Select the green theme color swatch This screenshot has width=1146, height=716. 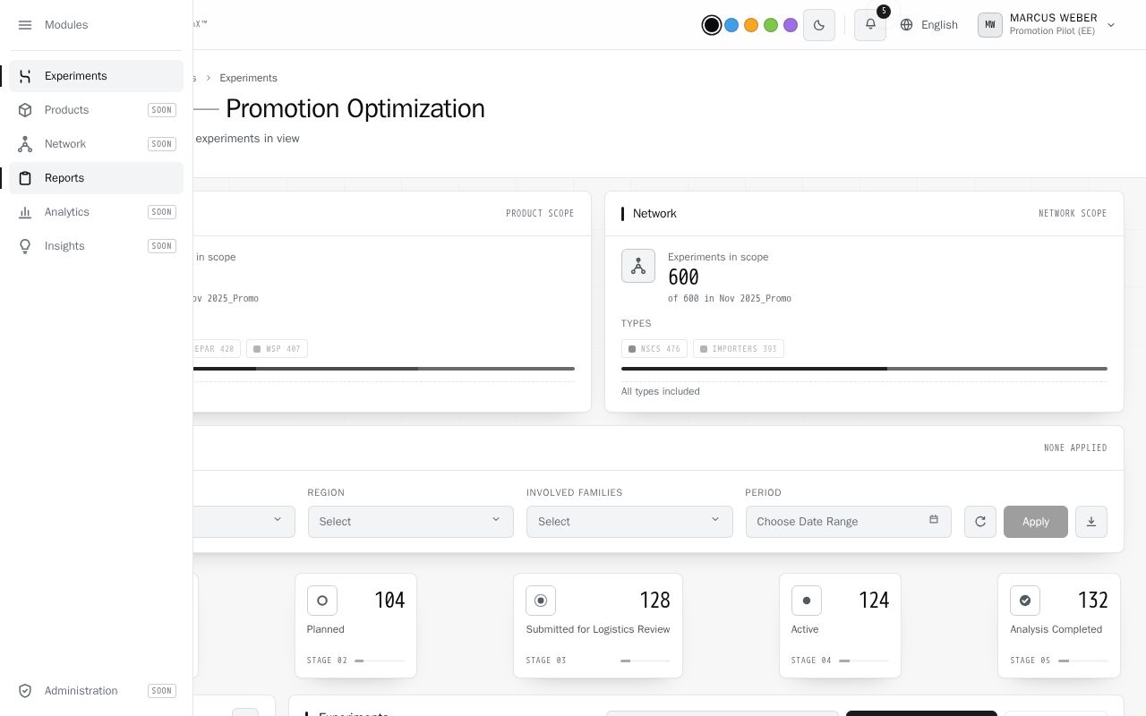click(x=771, y=25)
